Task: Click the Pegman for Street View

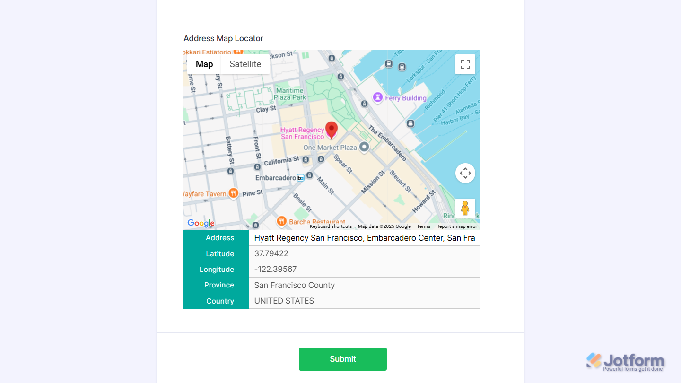Action: (465, 208)
